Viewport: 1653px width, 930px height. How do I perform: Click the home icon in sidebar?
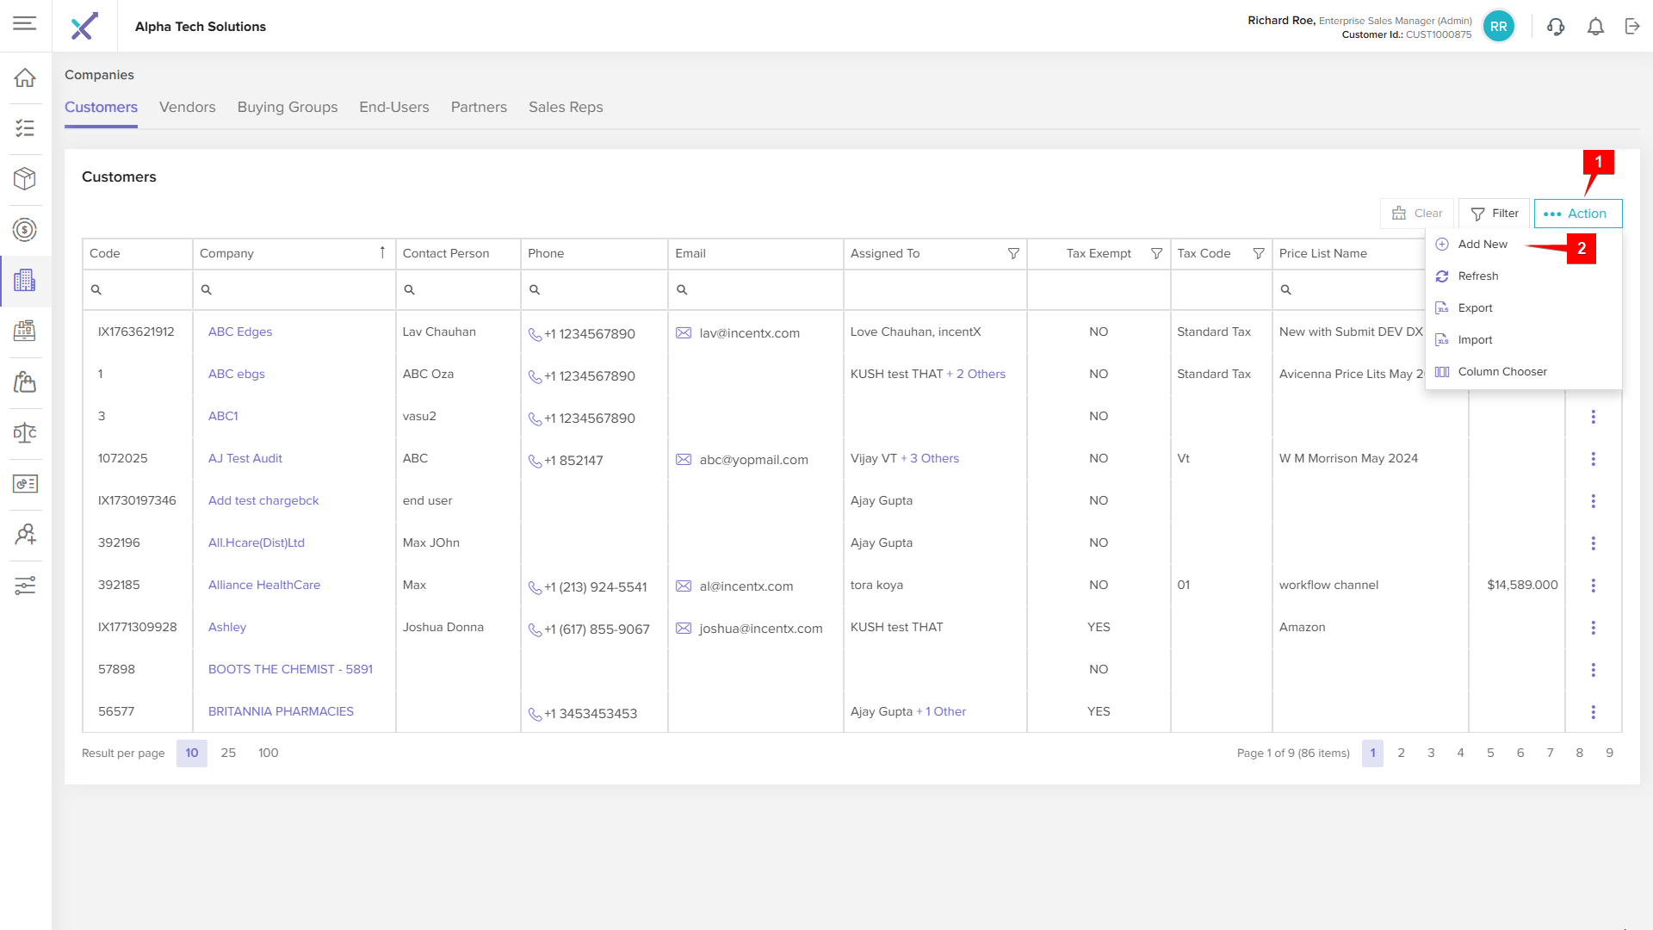pyautogui.click(x=25, y=77)
